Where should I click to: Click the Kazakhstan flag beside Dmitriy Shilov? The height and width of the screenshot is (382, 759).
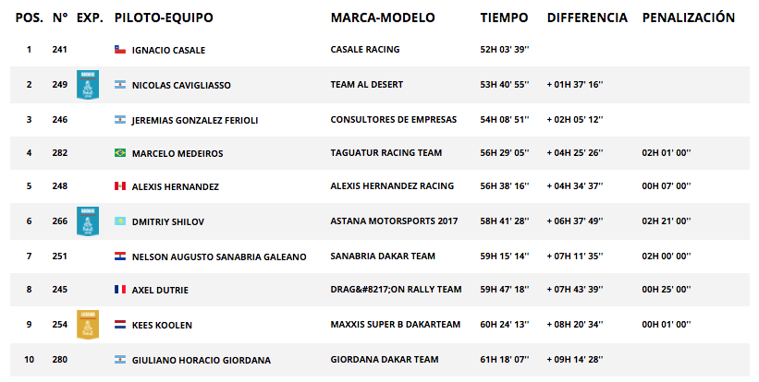click(x=120, y=221)
